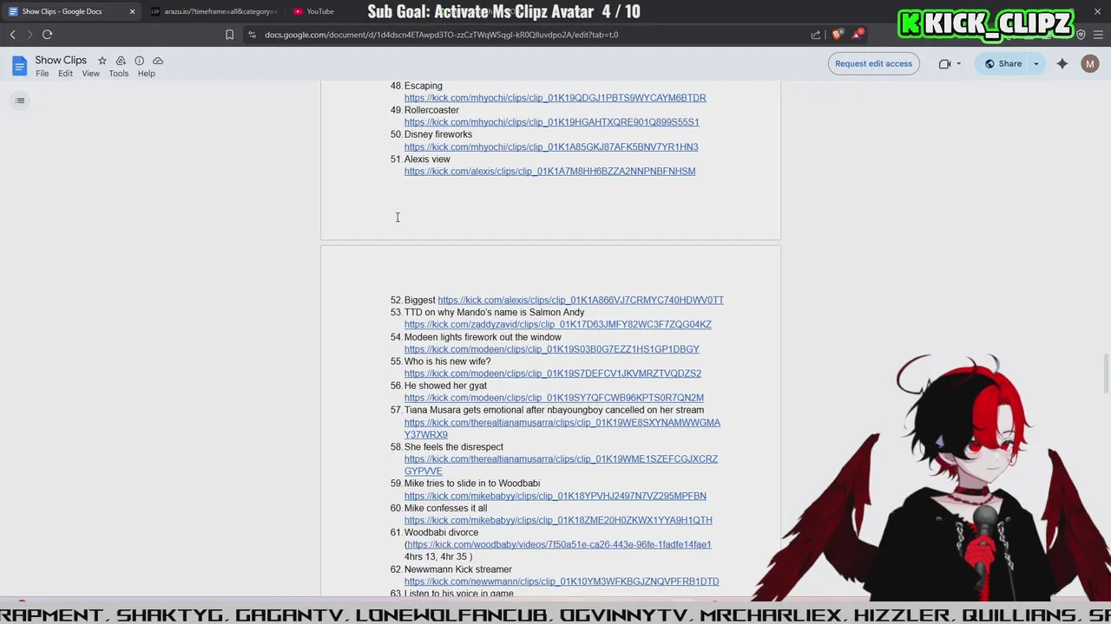1111x624 pixels.
Task: Click the share page icon in address bar
Action: coord(816,35)
